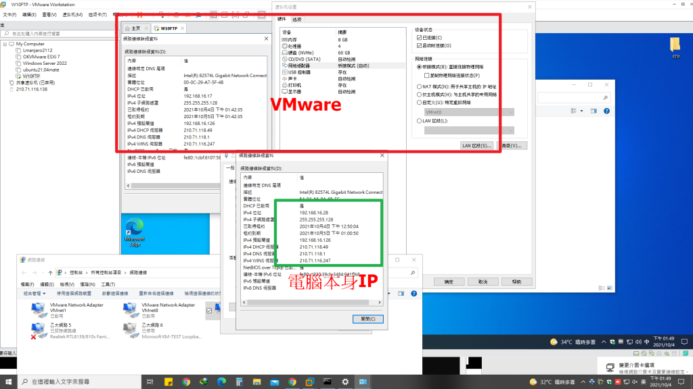693x389 pixels.
Task: Select the 选项 tab in VM settings
Action: point(297,20)
